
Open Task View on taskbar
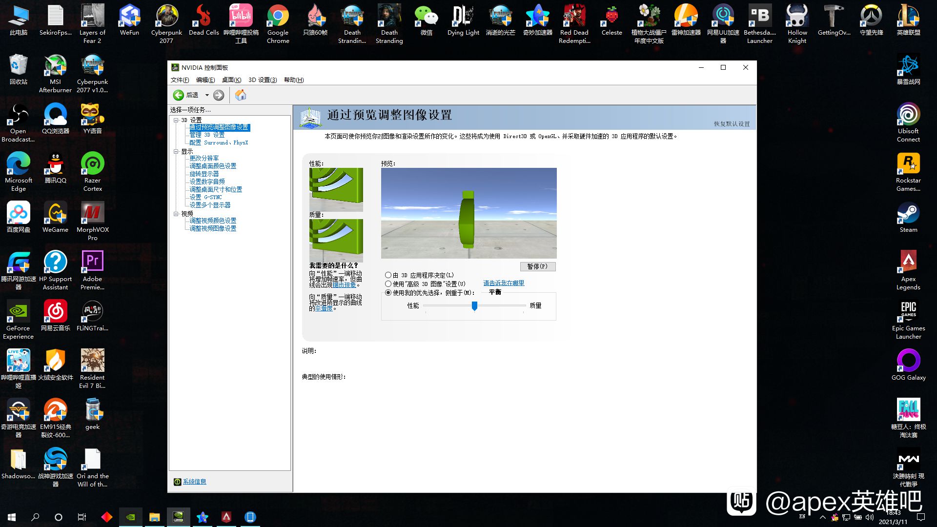pyautogui.click(x=82, y=517)
